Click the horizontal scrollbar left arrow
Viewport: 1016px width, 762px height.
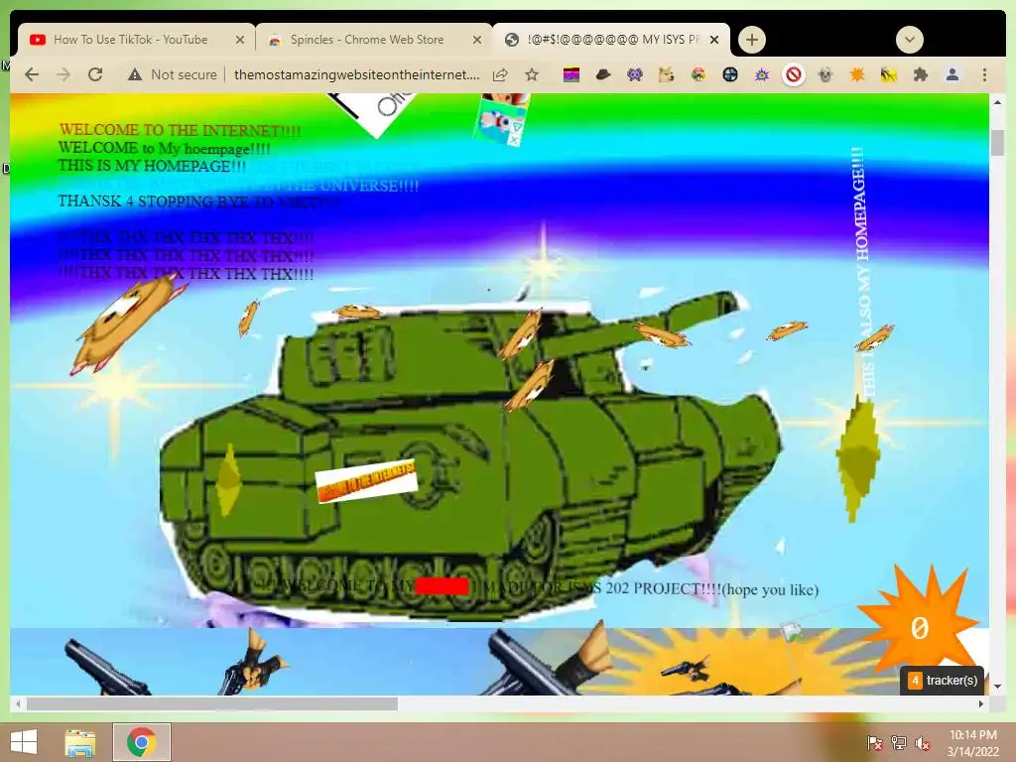[18, 703]
